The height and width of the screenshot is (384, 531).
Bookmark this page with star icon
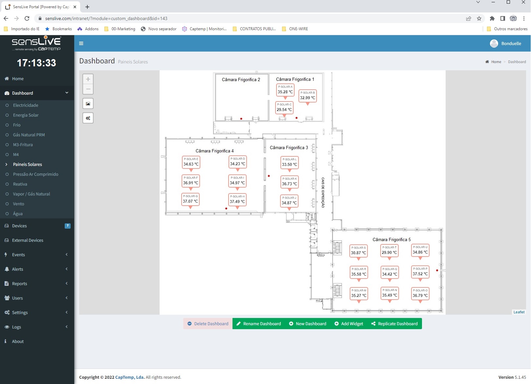tap(479, 18)
